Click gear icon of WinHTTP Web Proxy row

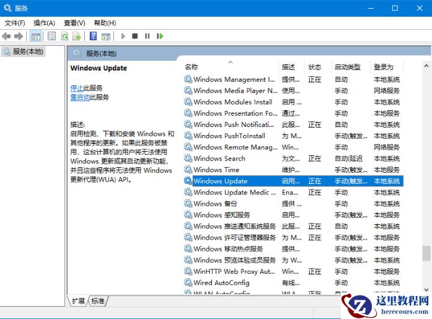(x=188, y=271)
